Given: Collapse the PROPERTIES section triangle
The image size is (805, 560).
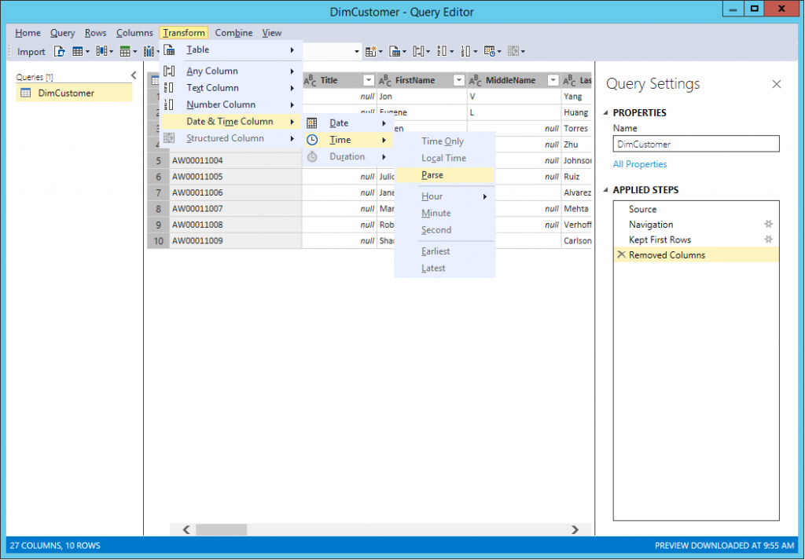Looking at the screenshot, I should click(606, 113).
